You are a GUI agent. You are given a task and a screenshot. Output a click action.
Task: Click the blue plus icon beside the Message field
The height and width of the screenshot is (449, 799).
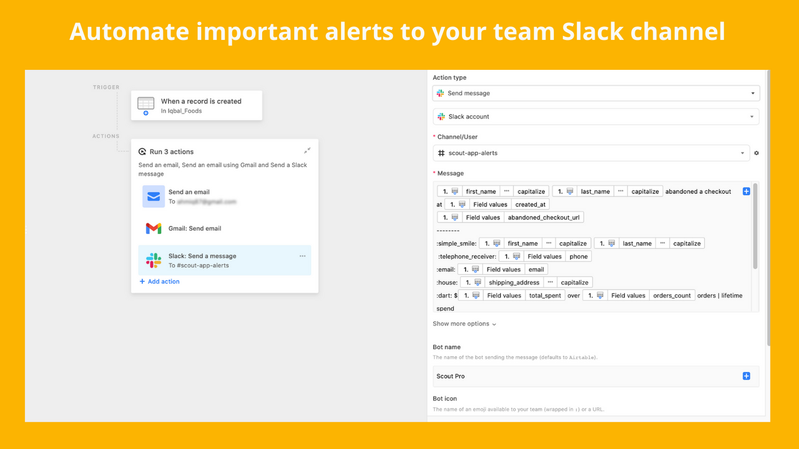pos(746,191)
